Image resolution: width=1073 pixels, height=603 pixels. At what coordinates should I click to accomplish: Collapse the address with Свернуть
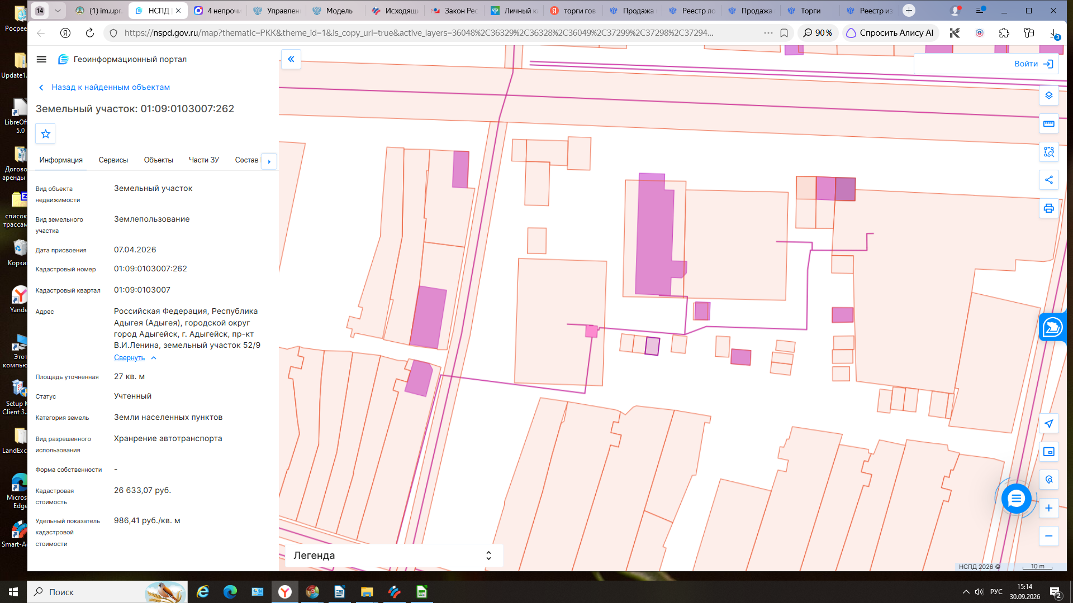pyautogui.click(x=135, y=358)
